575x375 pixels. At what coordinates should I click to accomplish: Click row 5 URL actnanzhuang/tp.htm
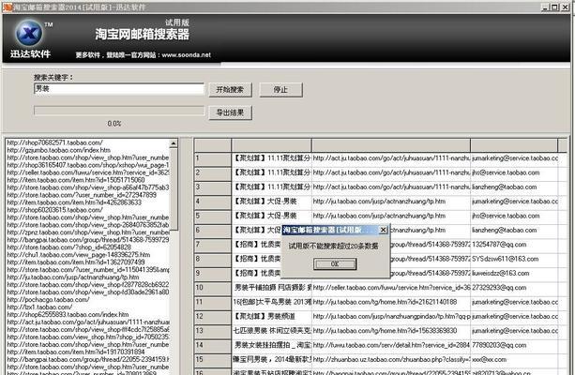tap(379, 216)
